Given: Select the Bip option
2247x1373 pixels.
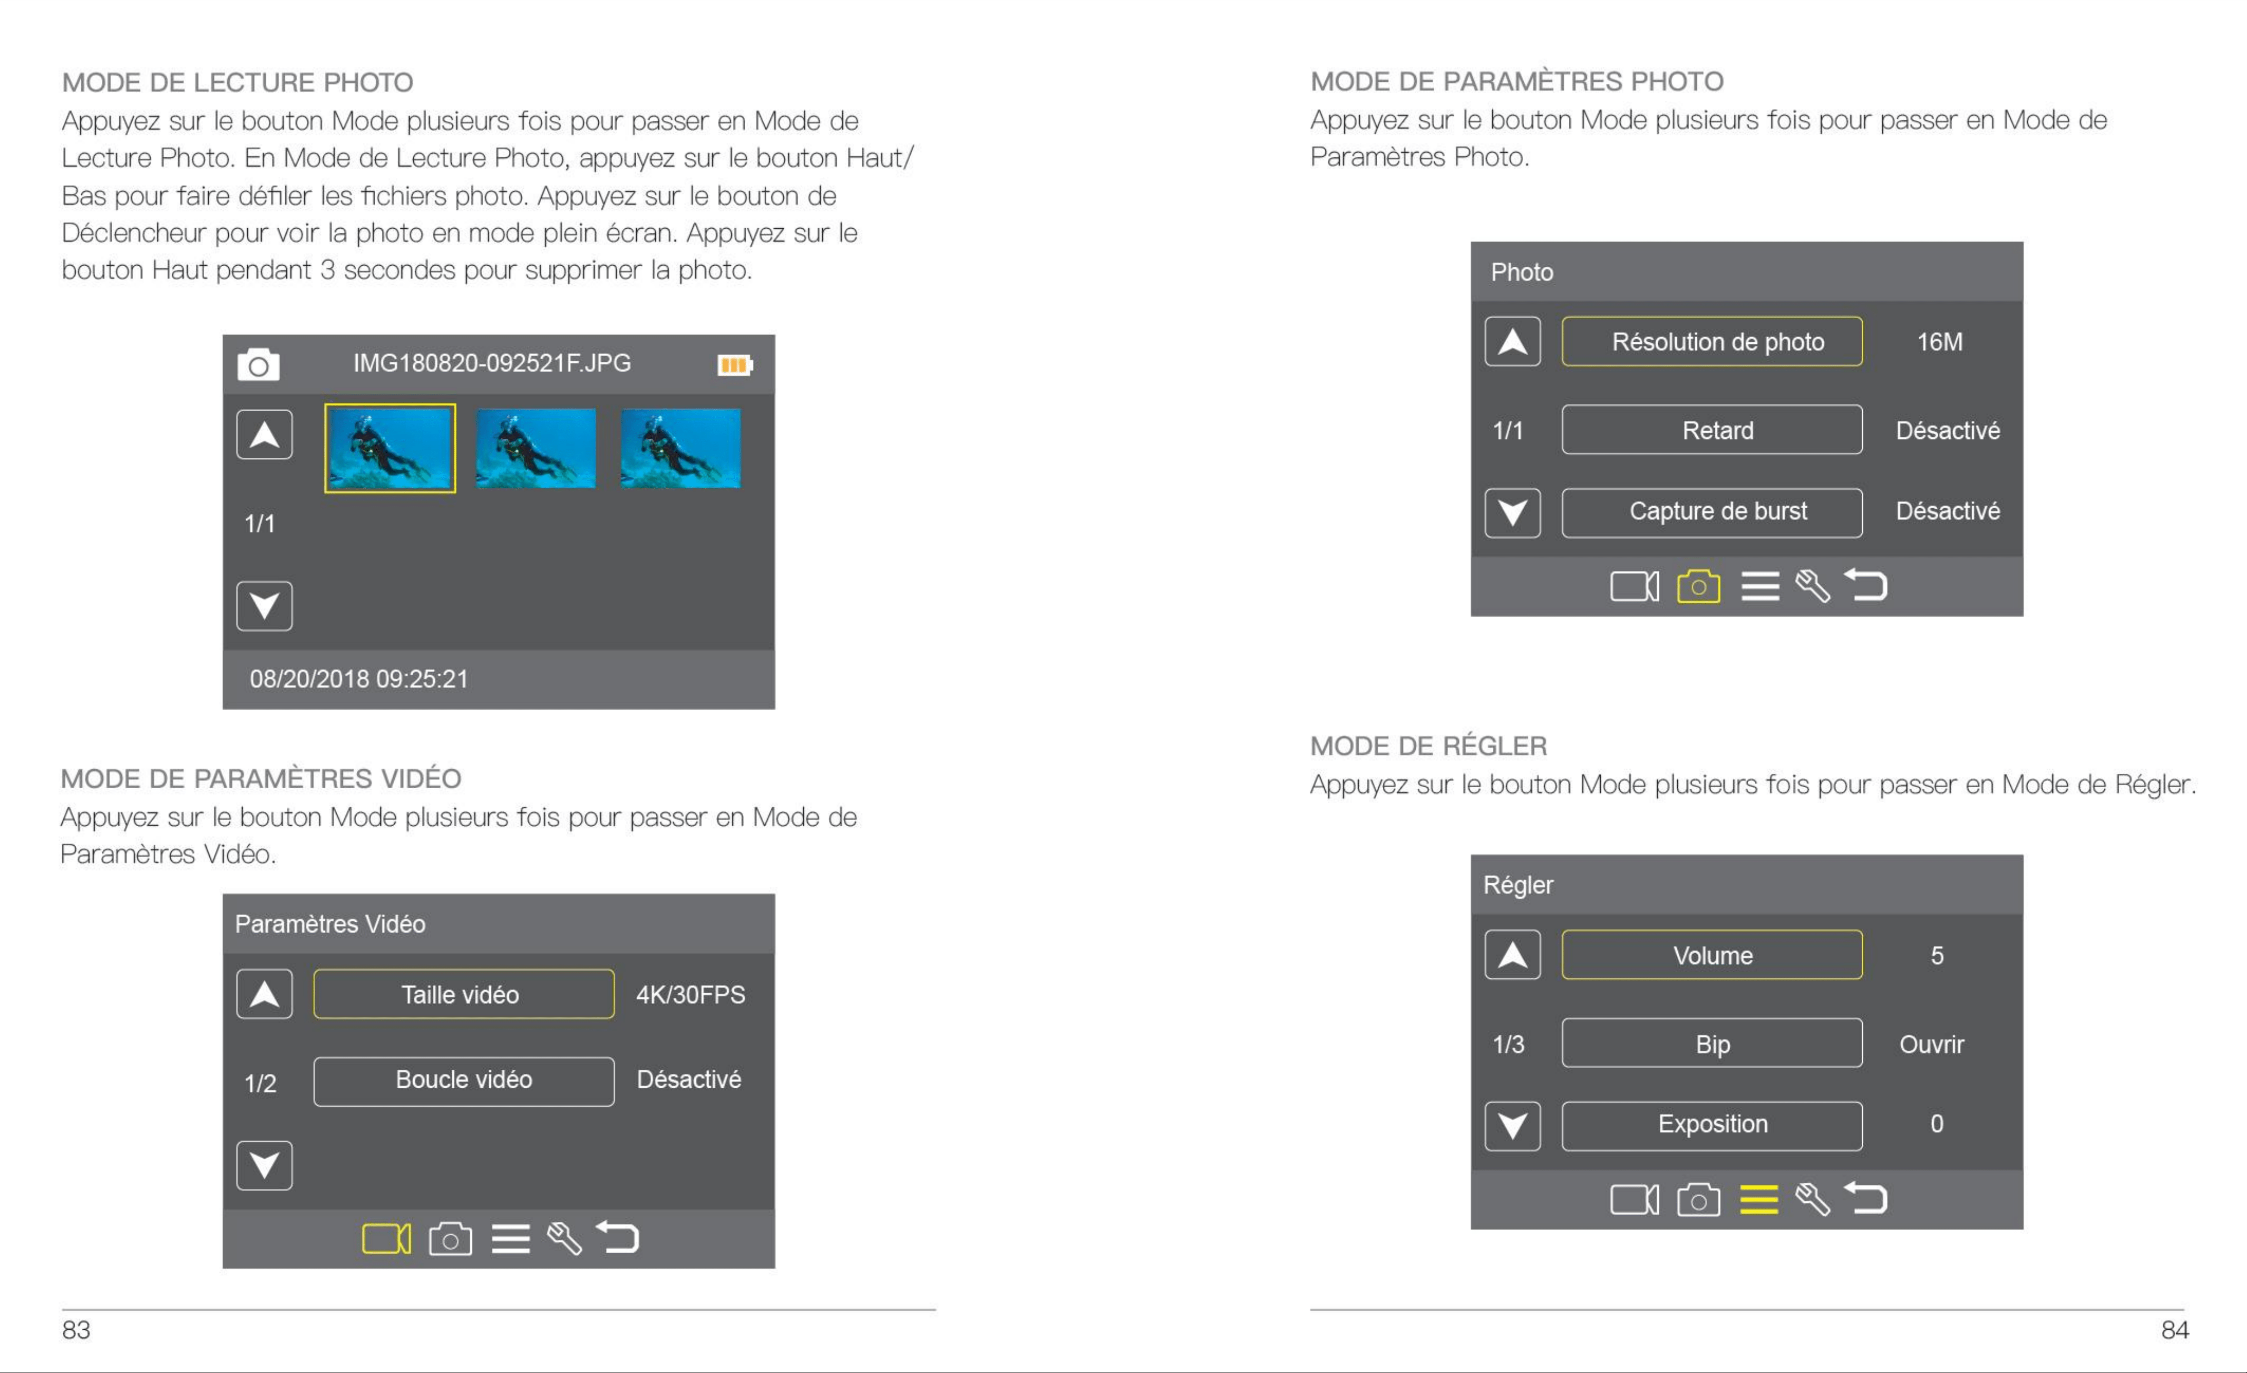Looking at the screenshot, I should pos(1712,1043).
